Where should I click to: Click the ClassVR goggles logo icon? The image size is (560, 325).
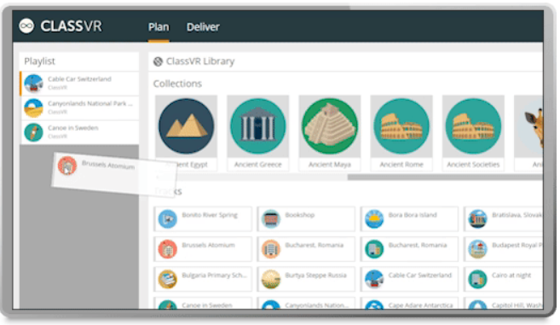pyautogui.click(x=26, y=26)
